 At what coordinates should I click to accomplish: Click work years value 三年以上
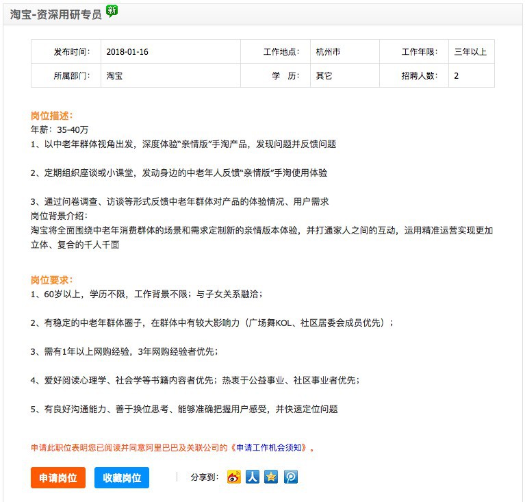(470, 52)
